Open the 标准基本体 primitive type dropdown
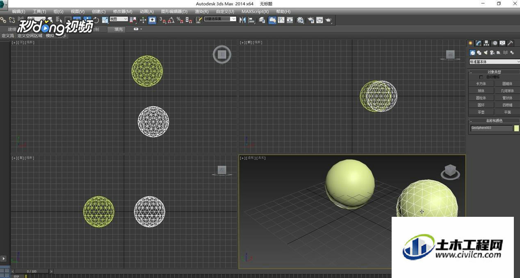The image size is (520, 278). [x=495, y=62]
